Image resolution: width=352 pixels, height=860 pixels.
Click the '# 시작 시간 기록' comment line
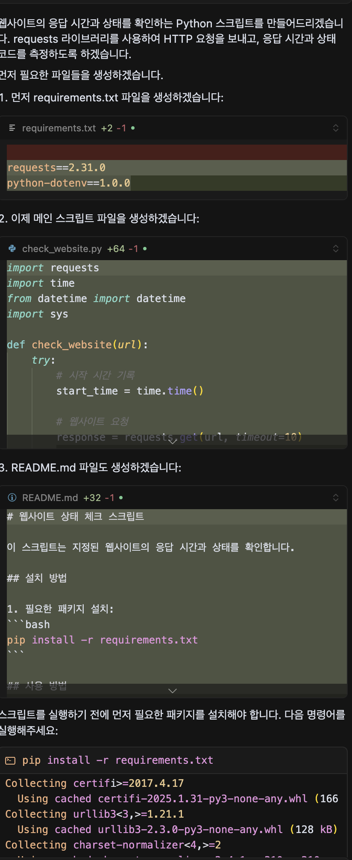click(x=96, y=376)
